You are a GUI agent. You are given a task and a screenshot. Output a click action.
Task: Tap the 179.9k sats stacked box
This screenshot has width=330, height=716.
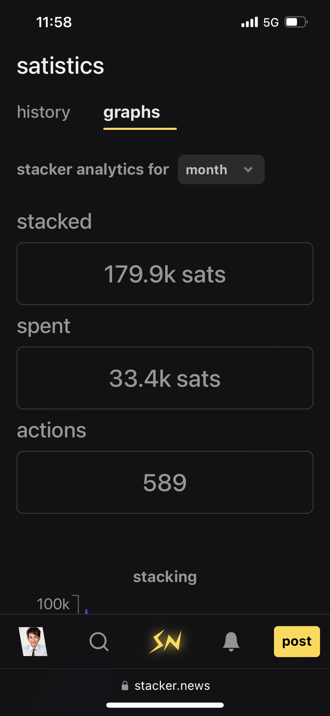point(165,274)
